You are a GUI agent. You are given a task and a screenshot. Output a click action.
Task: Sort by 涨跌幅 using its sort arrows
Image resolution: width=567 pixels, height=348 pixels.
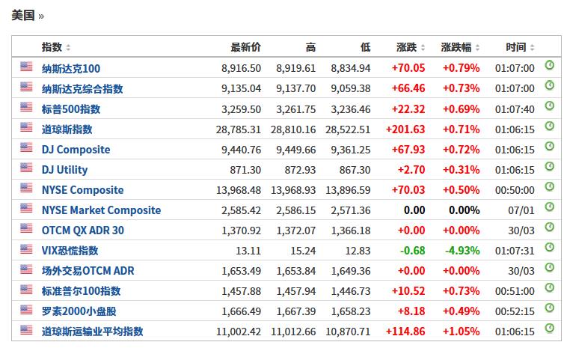pos(477,47)
